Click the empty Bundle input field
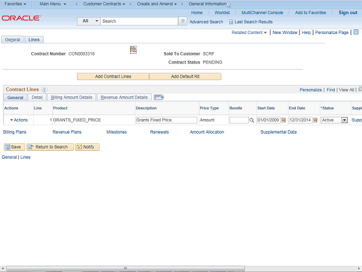The width and height of the screenshot is (362, 272). click(239, 120)
